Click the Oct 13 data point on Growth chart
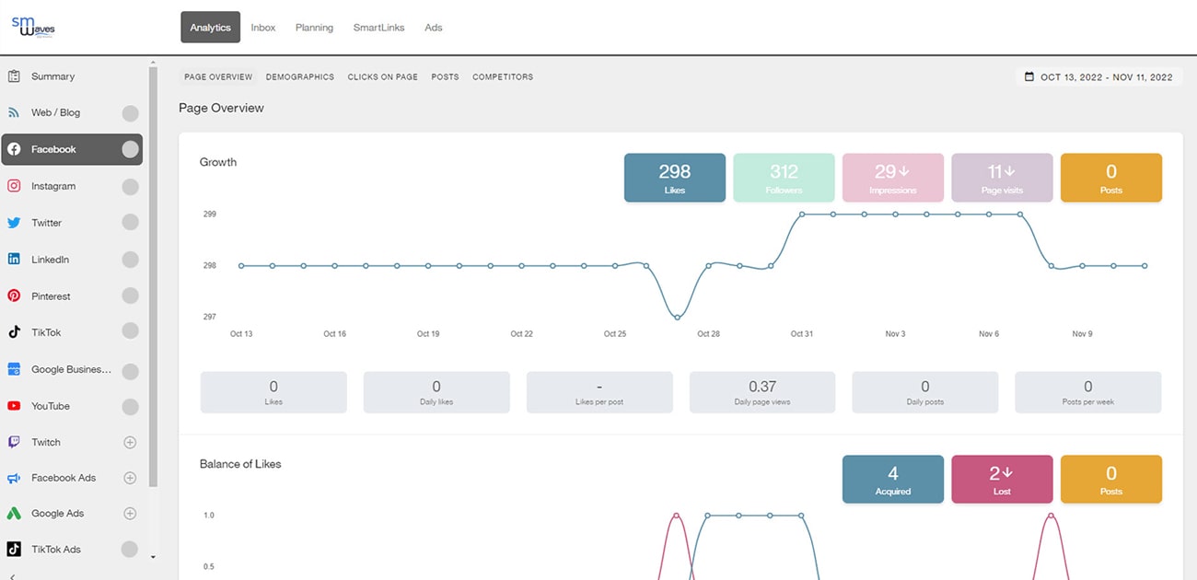Image resolution: width=1197 pixels, height=580 pixels. click(x=241, y=266)
